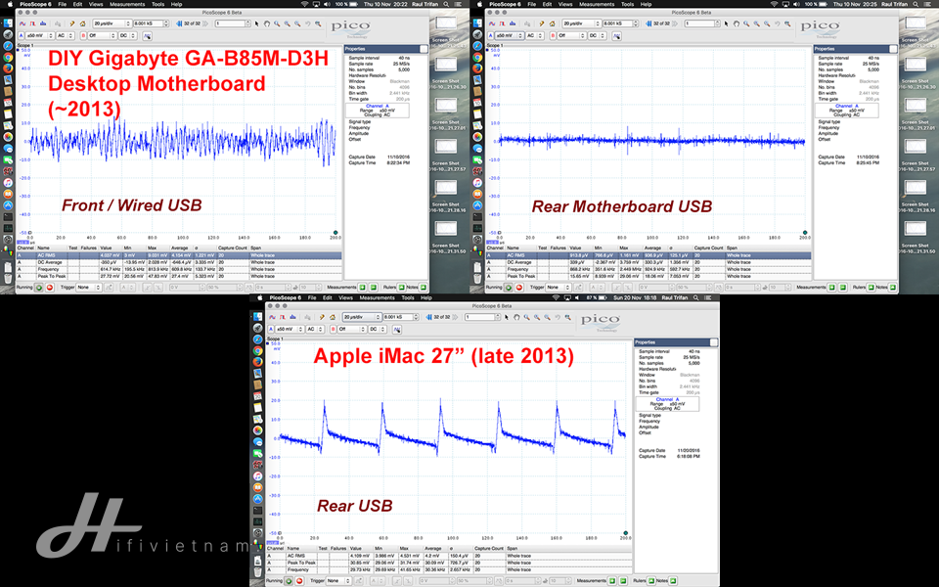The width and height of the screenshot is (939, 587).
Task: Open 20 µs/div timebase dropdown in Front/Wired USB window
Action: coord(112,23)
